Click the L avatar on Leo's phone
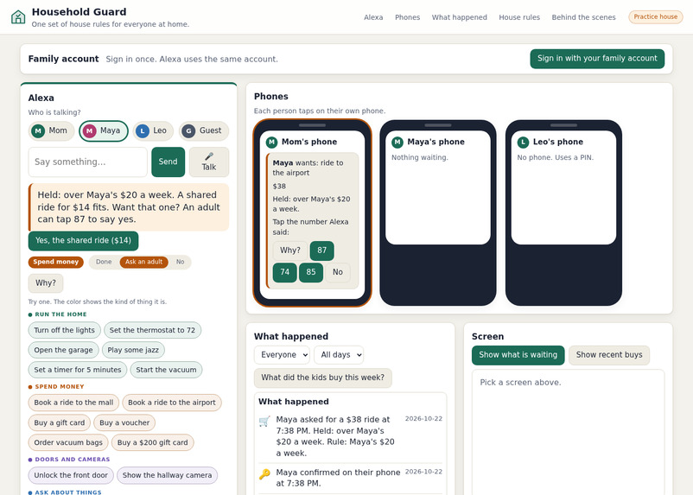The width and height of the screenshot is (693, 495). point(523,142)
